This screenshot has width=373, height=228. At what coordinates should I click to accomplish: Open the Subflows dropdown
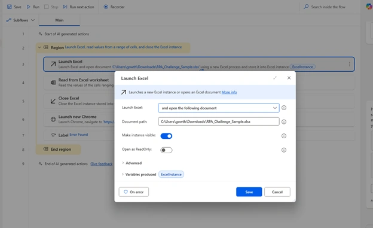click(x=20, y=20)
